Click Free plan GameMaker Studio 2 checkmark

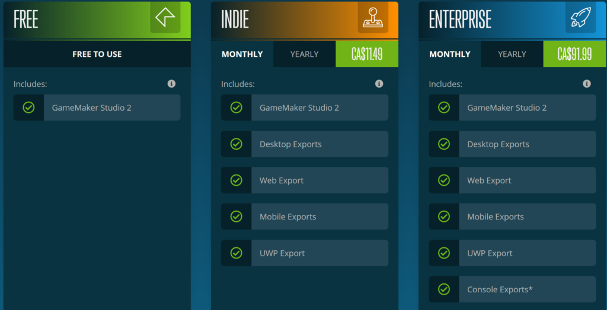[x=28, y=108]
